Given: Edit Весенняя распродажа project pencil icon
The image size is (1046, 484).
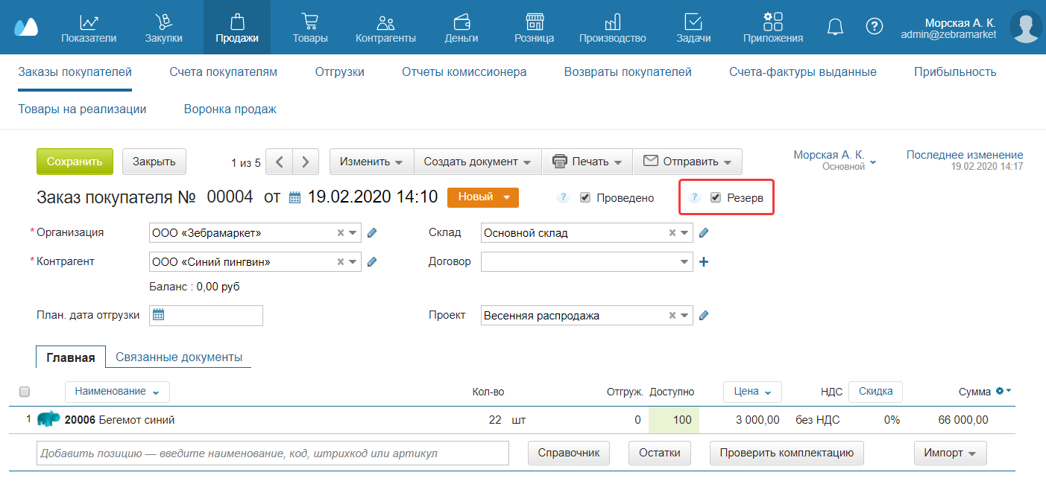Looking at the screenshot, I should (703, 316).
